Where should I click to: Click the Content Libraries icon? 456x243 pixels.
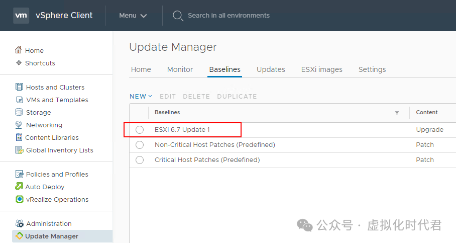click(x=19, y=137)
